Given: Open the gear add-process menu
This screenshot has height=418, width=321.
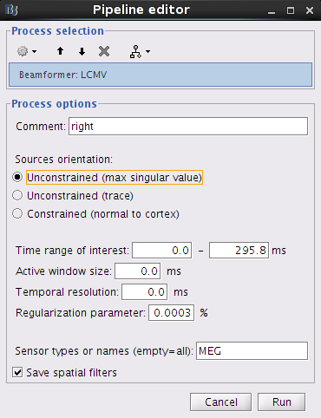Looking at the screenshot, I should (27, 51).
